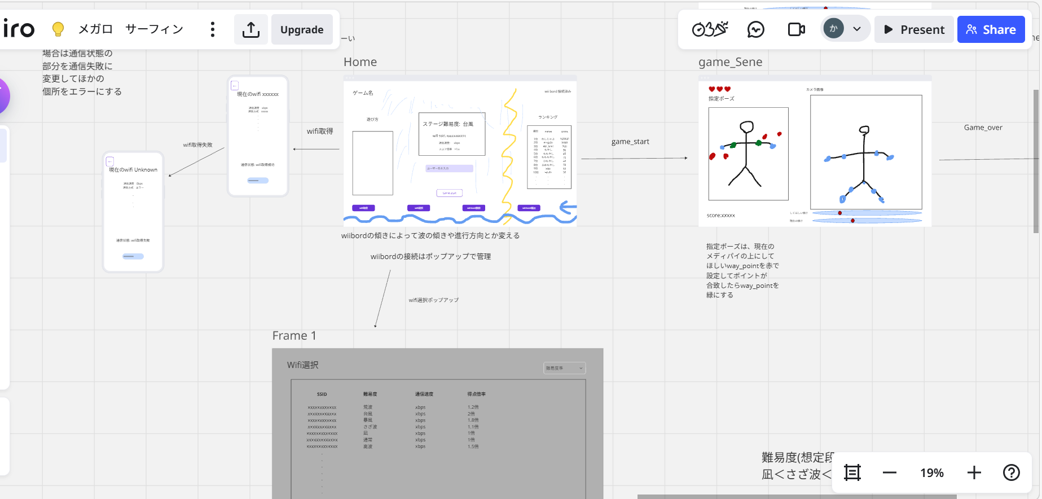Click the fit-to-frame icon near zoom controls
The height and width of the screenshot is (499, 1042).
coord(852,472)
